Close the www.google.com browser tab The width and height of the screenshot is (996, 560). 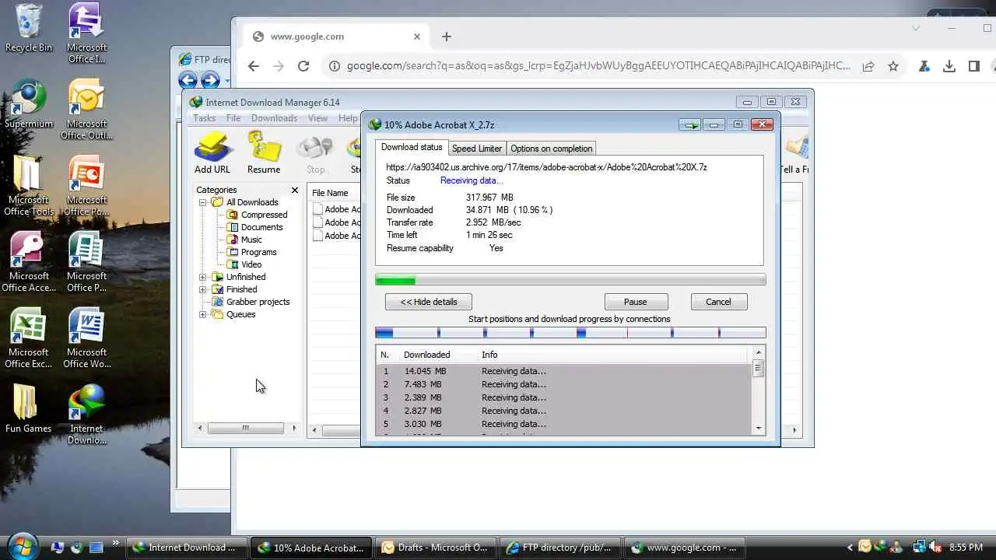pyautogui.click(x=417, y=37)
